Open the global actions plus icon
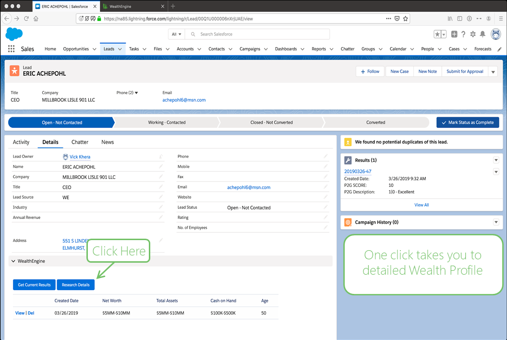The height and width of the screenshot is (340, 507). pyautogui.click(x=454, y=34)
